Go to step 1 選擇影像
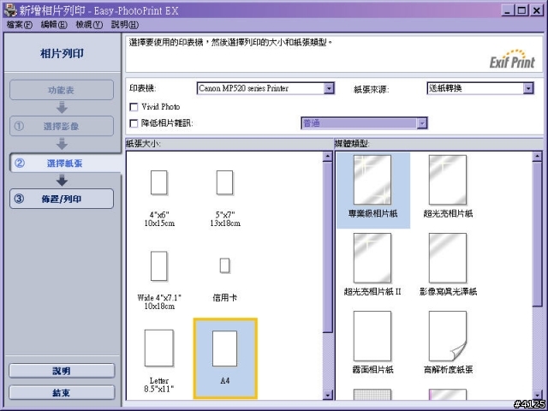This screenshot has height=411, width=548. [x=62, y=126]
